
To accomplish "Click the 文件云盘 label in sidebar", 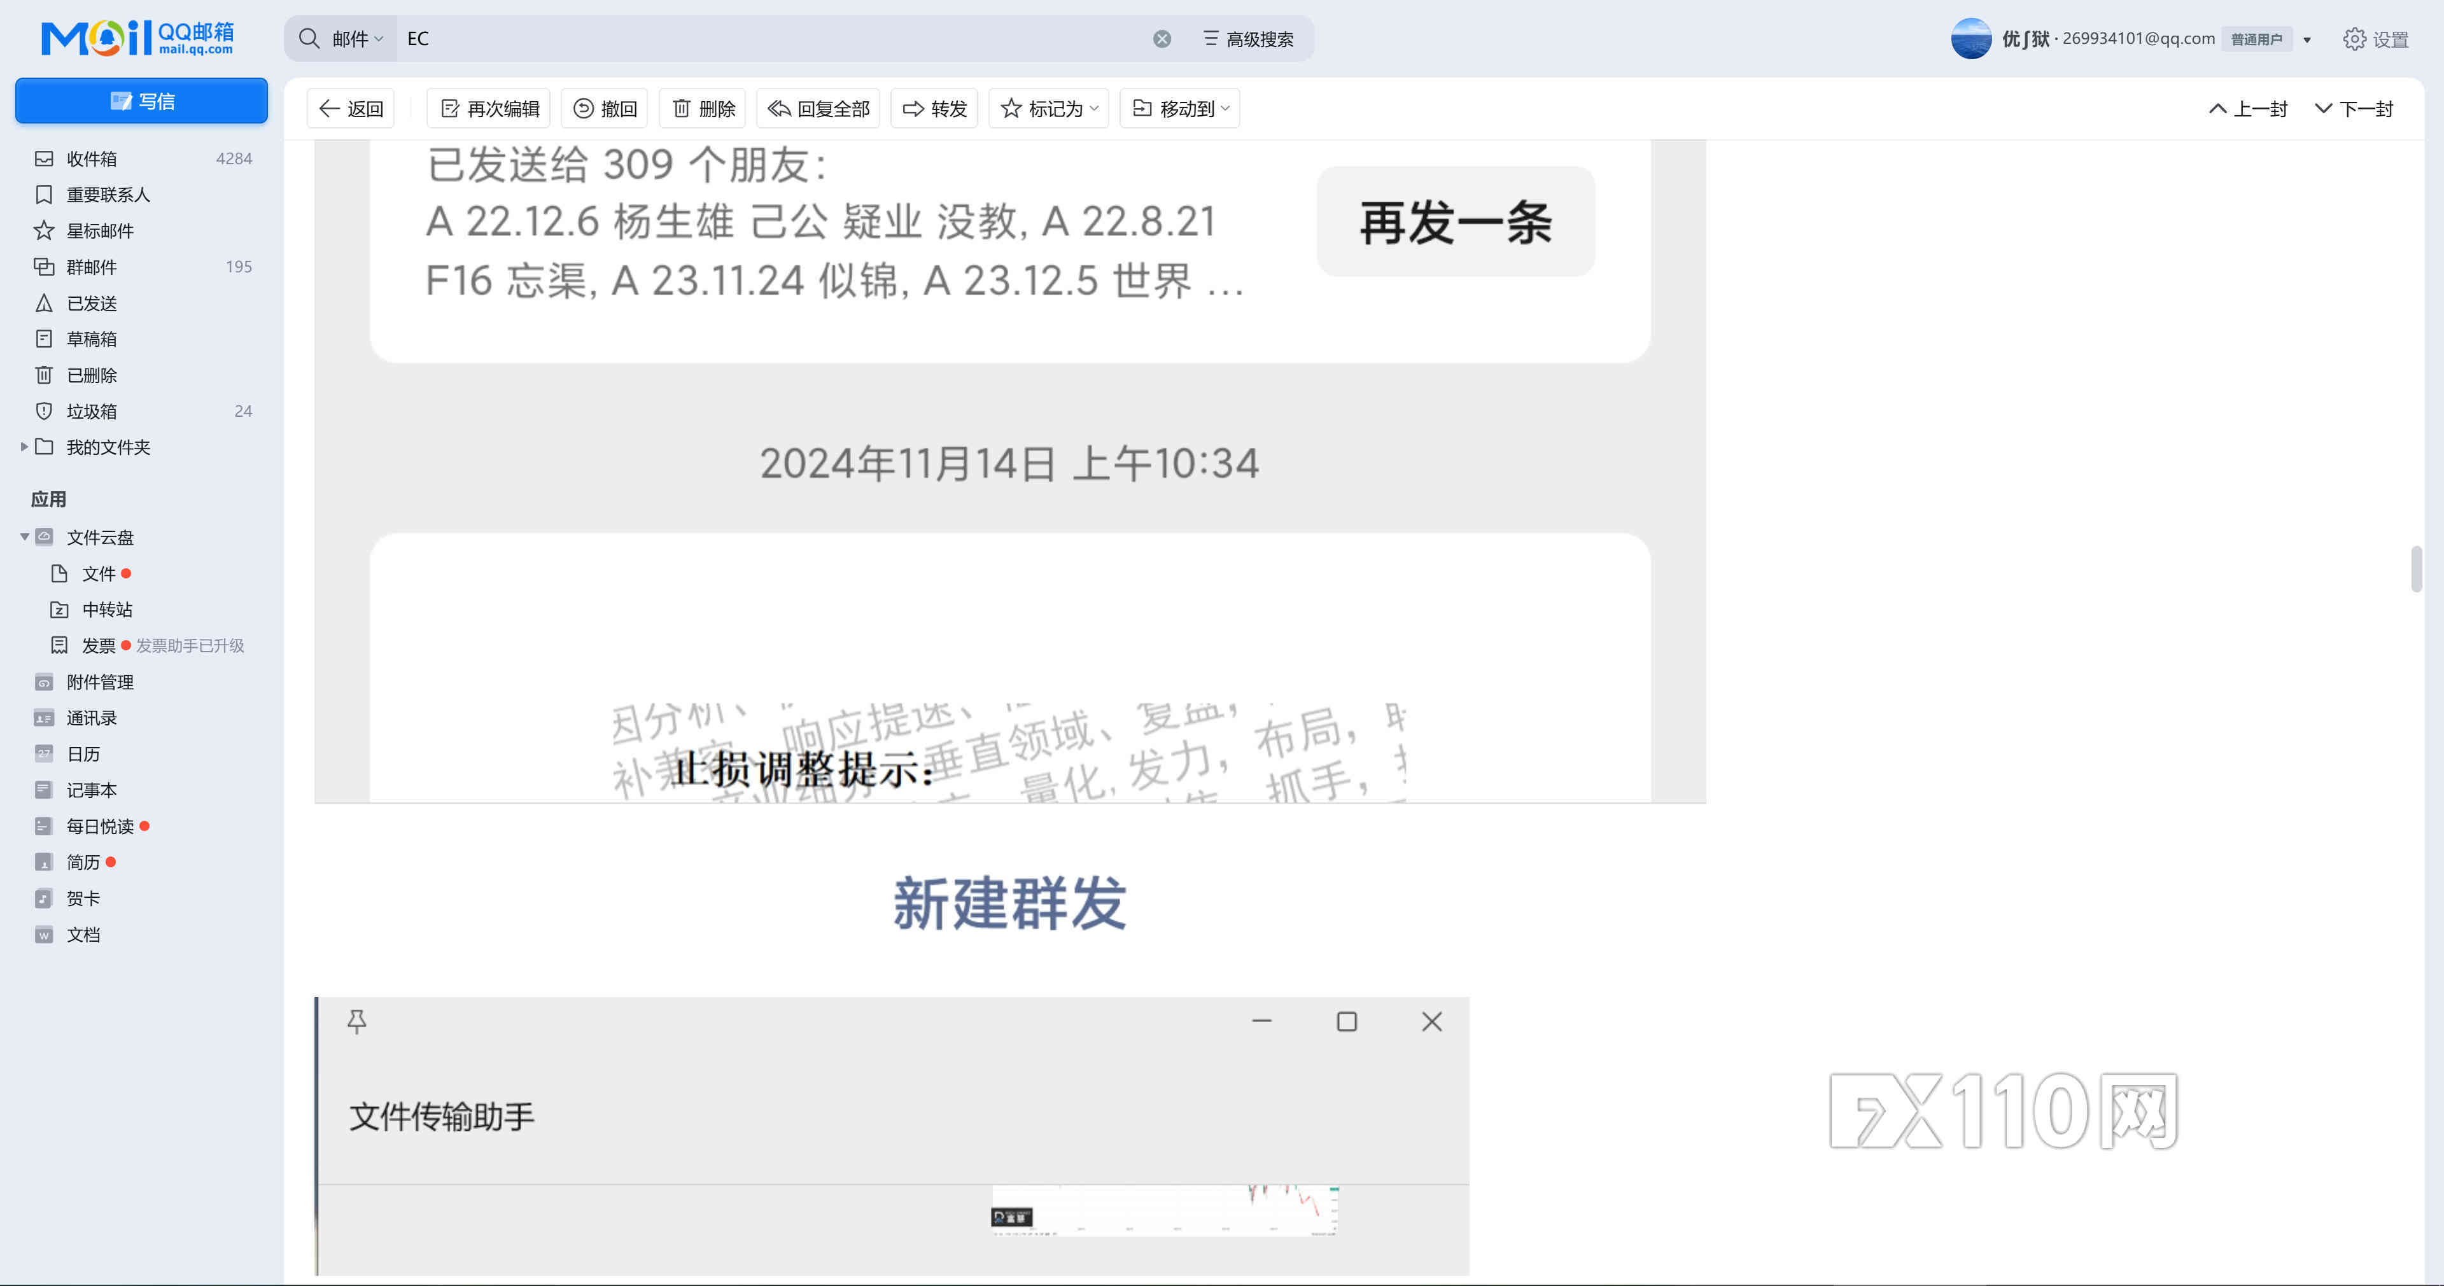I will click(100, 538).
